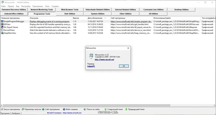Image resolution: width=216 pixels, height=115 pixels.
Task: Select the gdi_handles.html website cell
Action: tap(130, 24)
